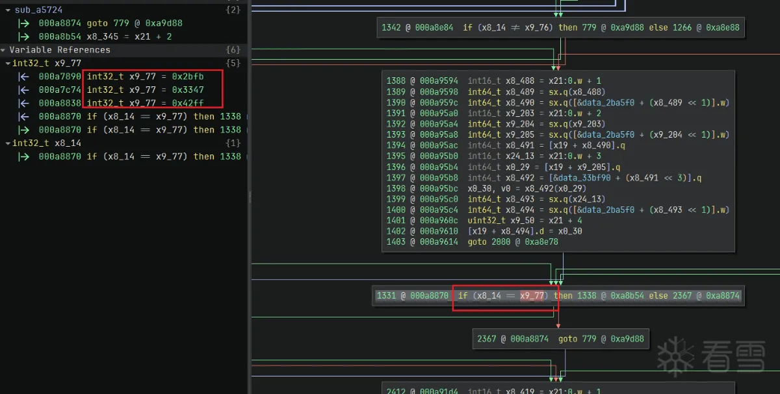Click the arrow icon under int32_t x8_14
The height and width of the screenshot is (394, 780).
point(24,156)
